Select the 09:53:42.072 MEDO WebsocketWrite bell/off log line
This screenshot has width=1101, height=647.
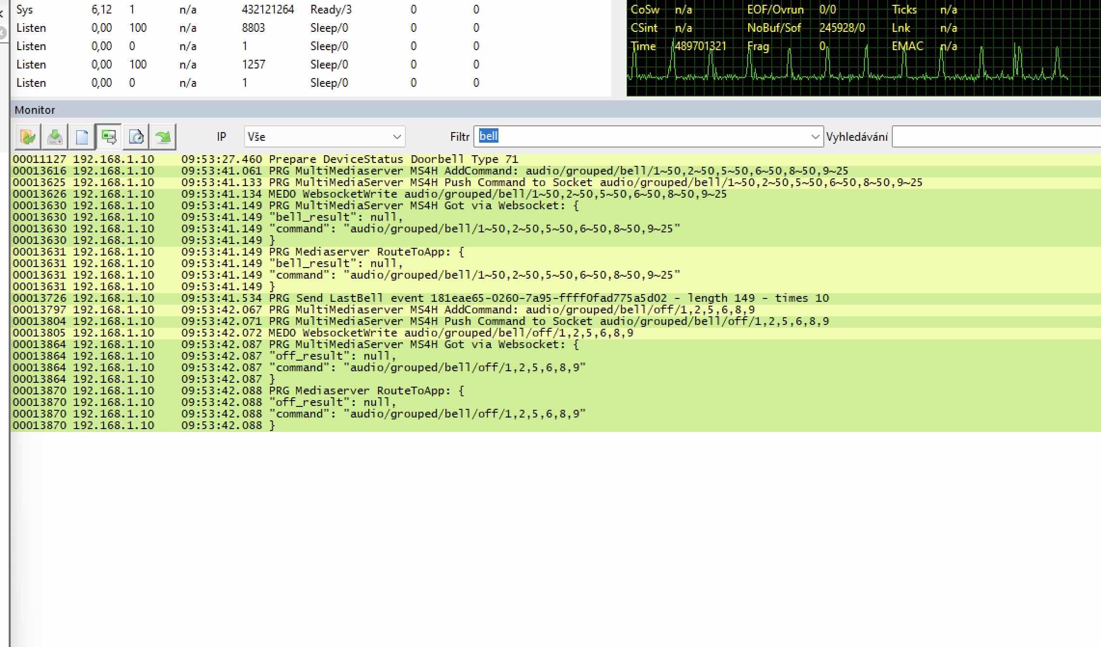(x=450, y=333)
